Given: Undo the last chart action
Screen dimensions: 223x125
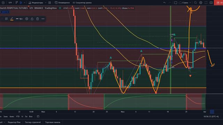Looking at the screenshot, I should pos(164,2).
